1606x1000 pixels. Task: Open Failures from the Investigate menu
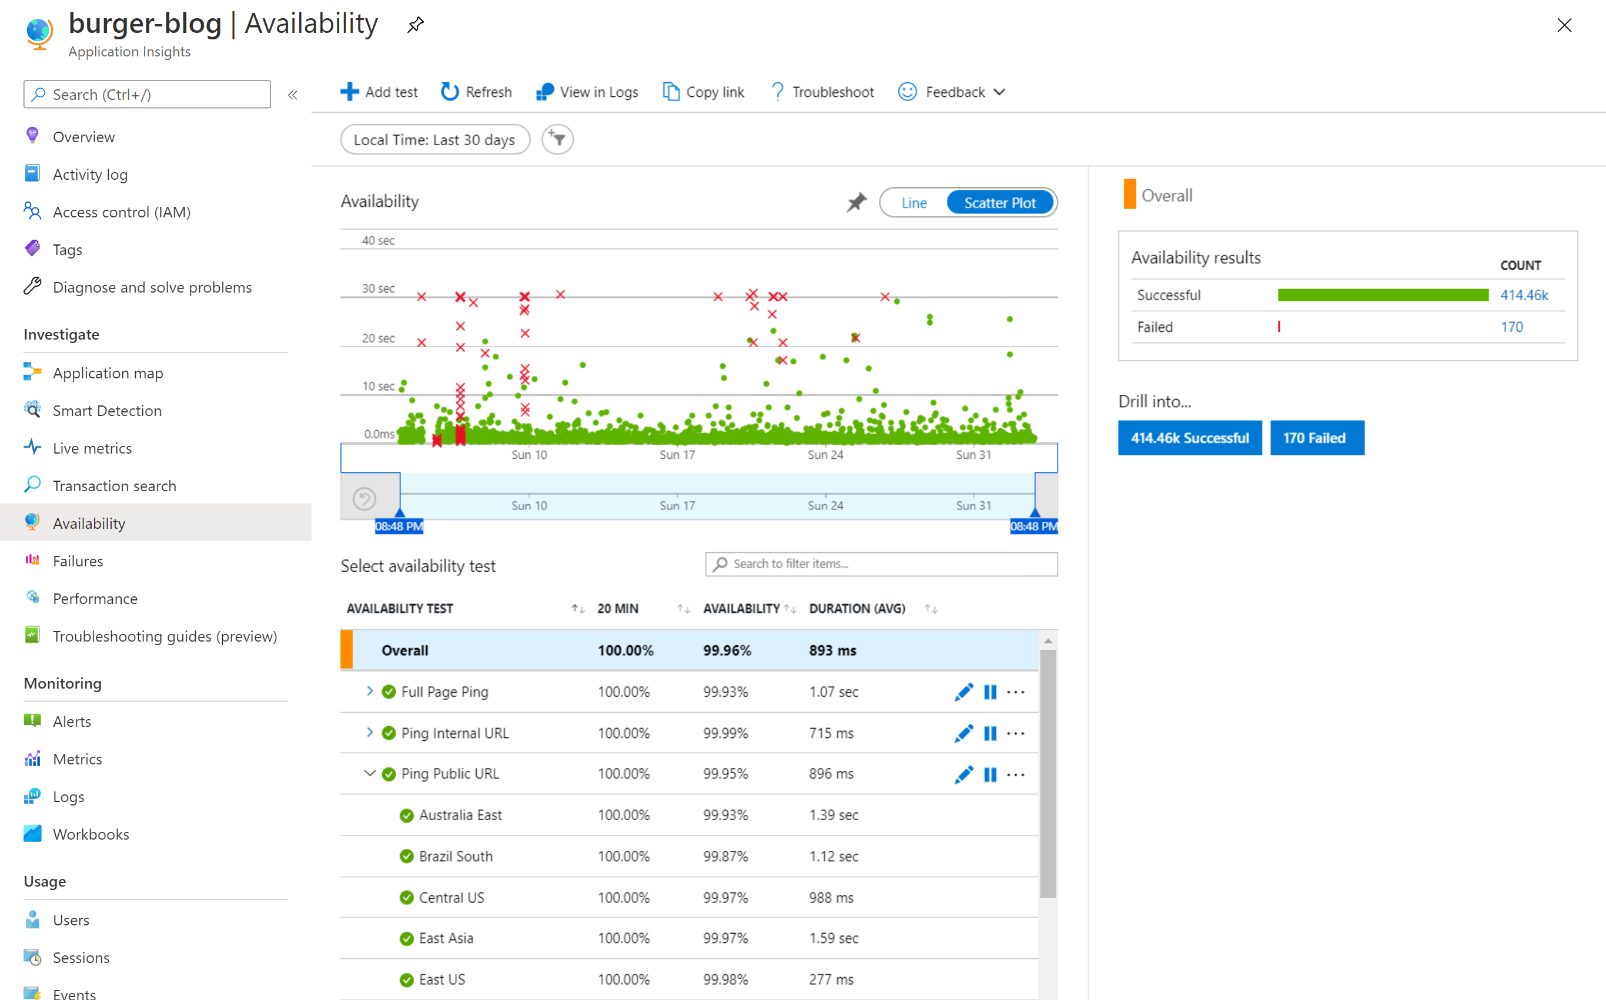77,560
